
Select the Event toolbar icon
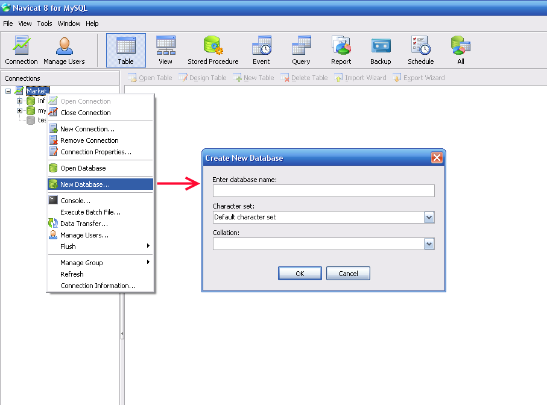pos(261,50)
